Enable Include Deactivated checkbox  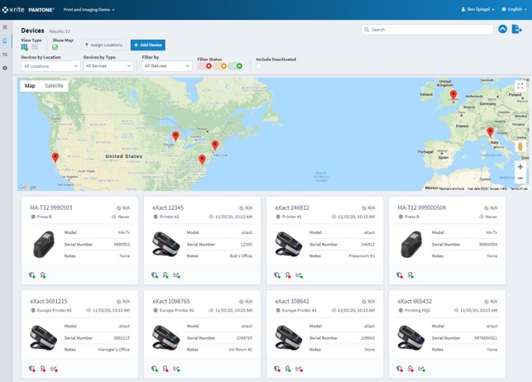pos(258,66)
